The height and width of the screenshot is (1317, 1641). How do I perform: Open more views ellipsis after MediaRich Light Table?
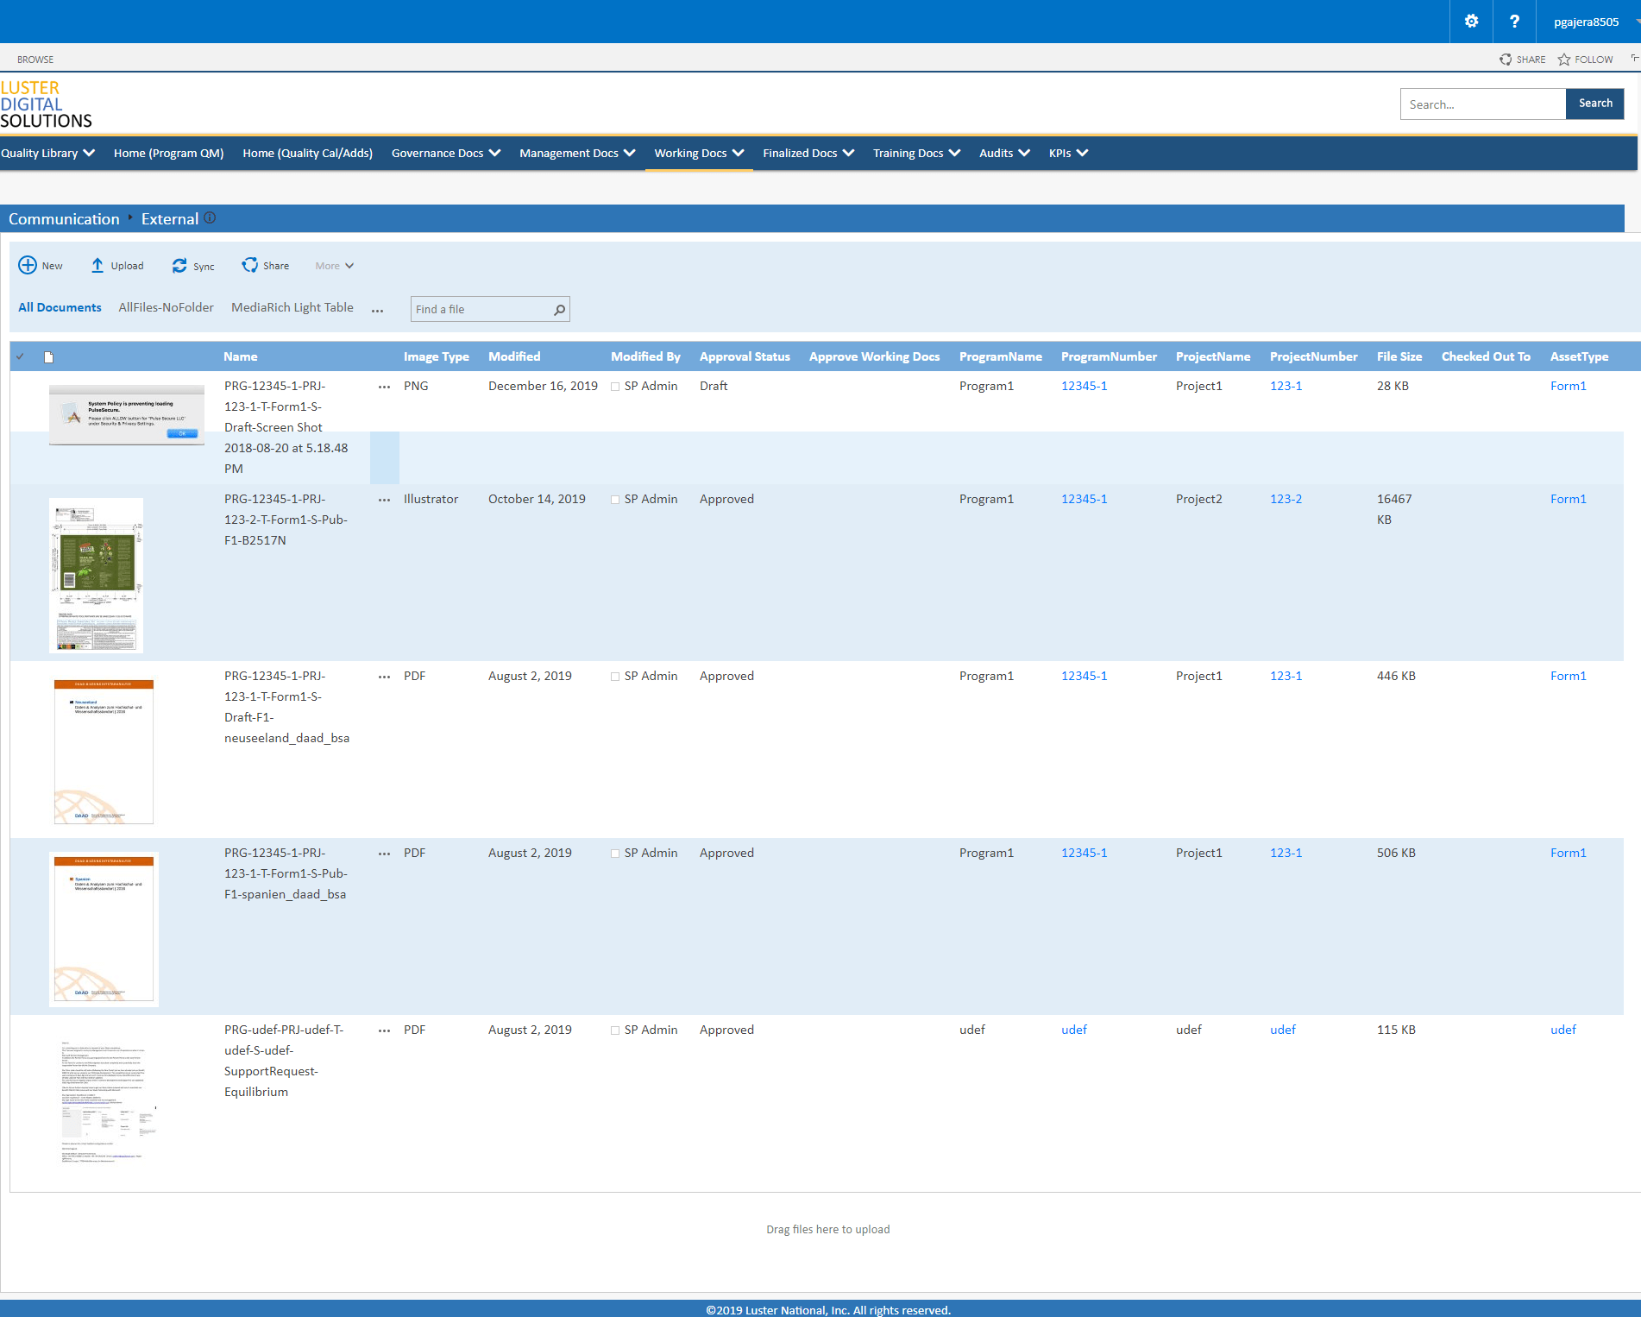pyautogui.click(x=377, y=310)
